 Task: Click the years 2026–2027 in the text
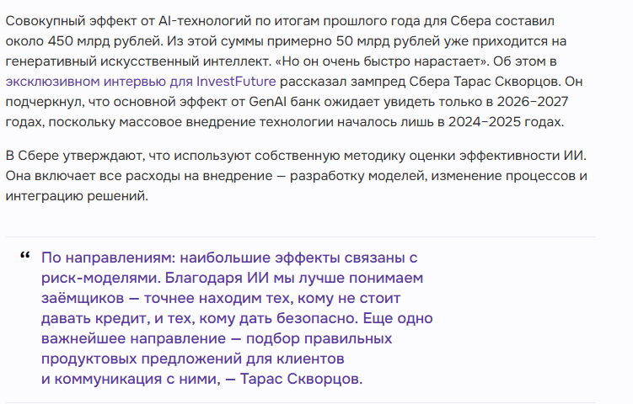coord(533,102)
